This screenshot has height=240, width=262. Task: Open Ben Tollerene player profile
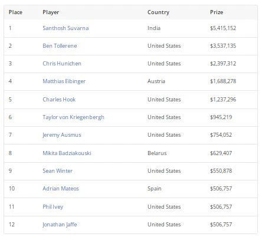pos(60,46)
